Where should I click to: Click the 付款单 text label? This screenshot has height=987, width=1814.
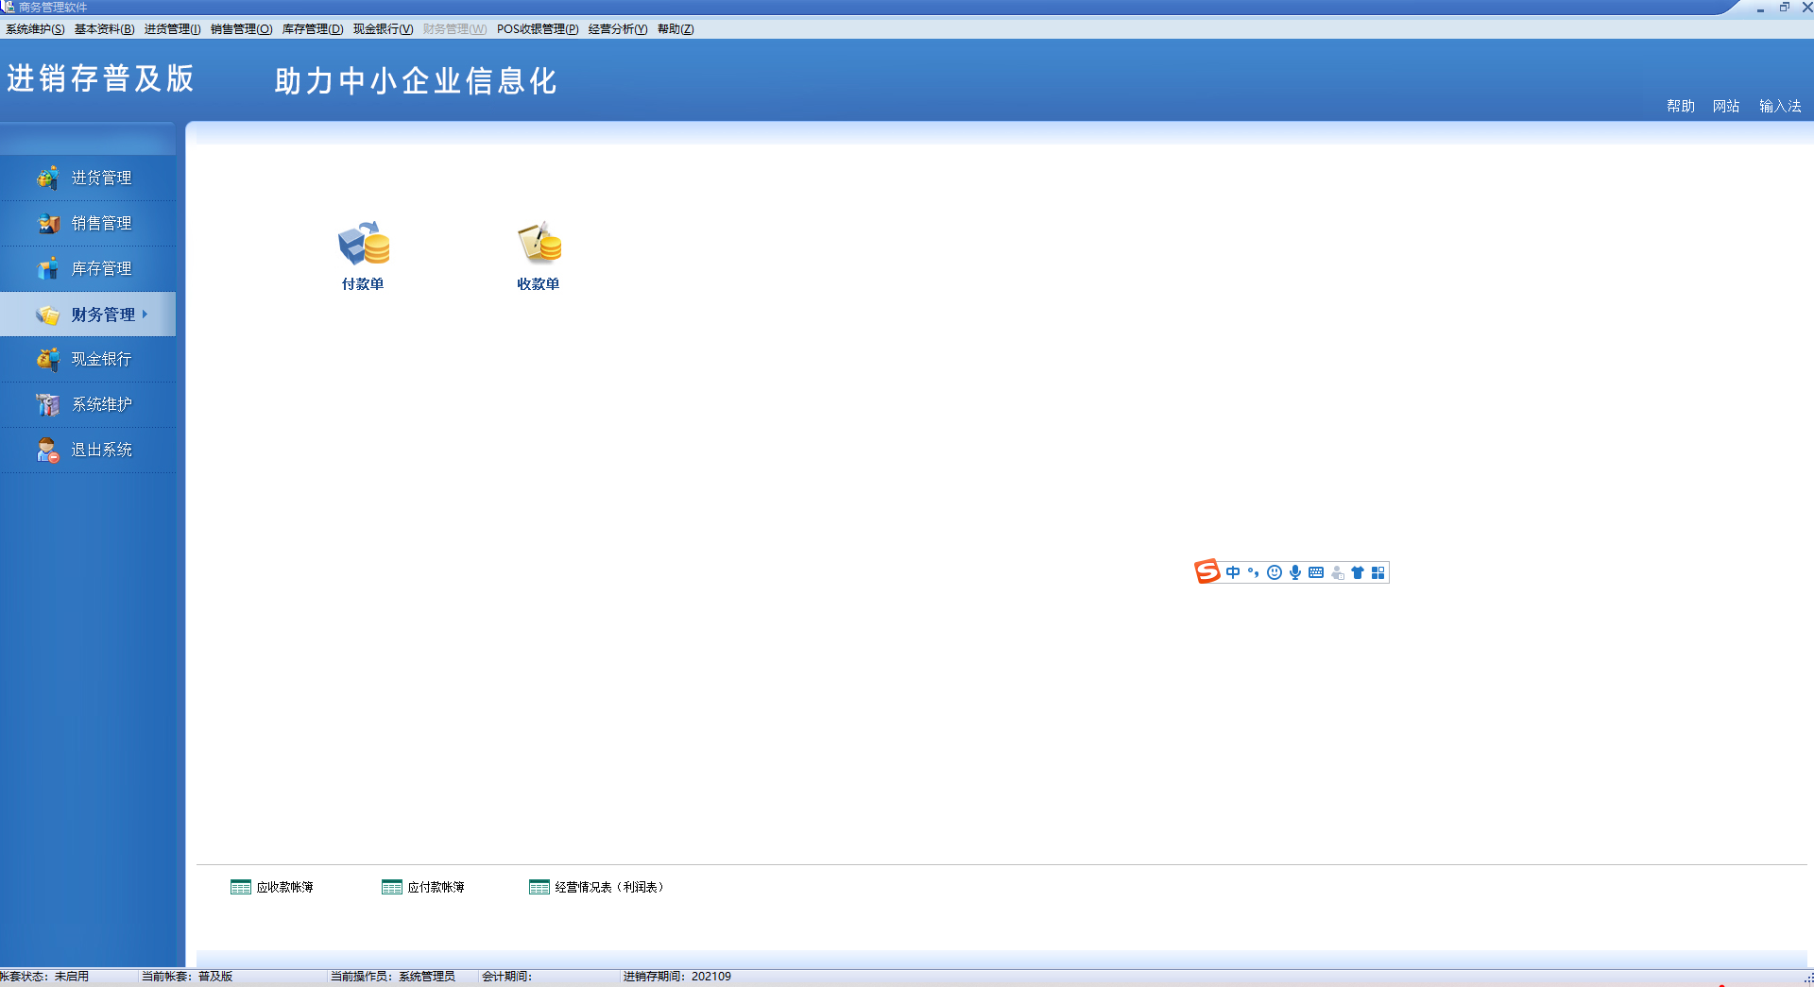click(363, 284)
